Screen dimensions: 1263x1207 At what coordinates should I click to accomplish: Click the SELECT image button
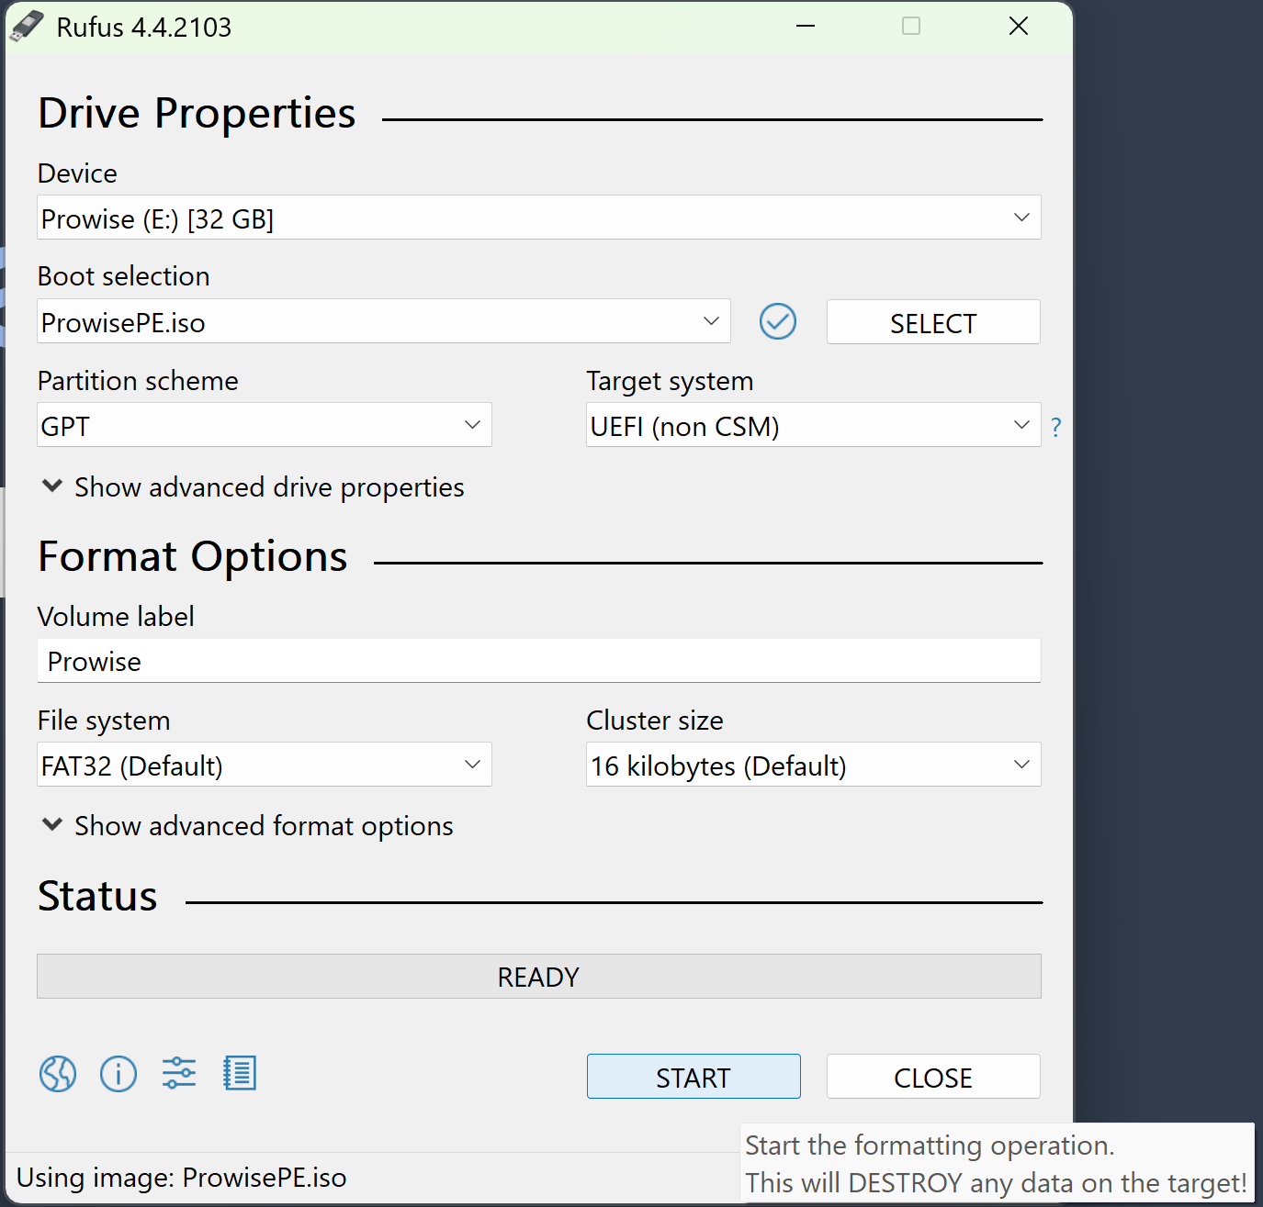[x=932, y=322]
